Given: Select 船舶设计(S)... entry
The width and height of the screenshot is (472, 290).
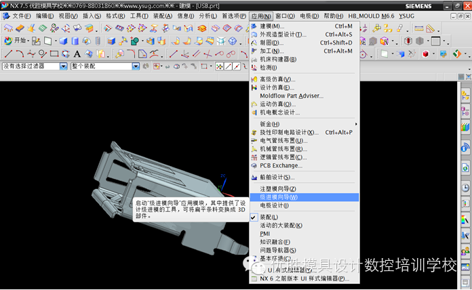Looking at the screenshot, I should 304,178.
